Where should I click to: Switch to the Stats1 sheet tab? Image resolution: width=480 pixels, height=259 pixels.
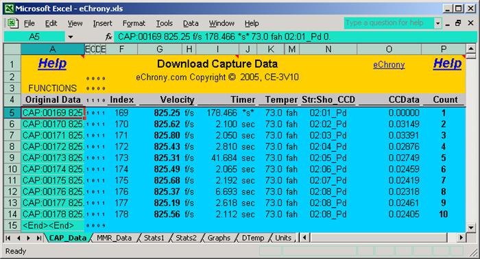[x=154, y=238]
